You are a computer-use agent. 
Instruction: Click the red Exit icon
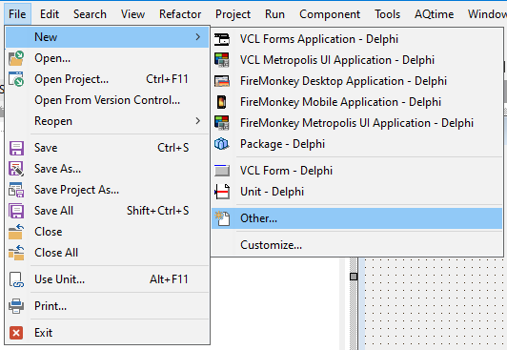click(16, 333)
